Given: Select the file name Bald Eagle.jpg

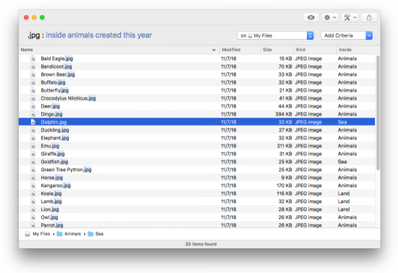Looking at the screenshot, I should [57, 58].
